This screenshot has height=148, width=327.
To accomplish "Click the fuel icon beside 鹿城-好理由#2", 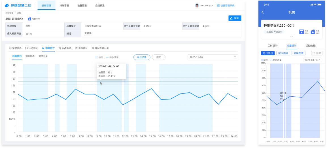I will (29, 19).
